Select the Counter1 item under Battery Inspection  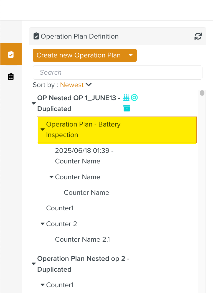[x=60, y=208]
